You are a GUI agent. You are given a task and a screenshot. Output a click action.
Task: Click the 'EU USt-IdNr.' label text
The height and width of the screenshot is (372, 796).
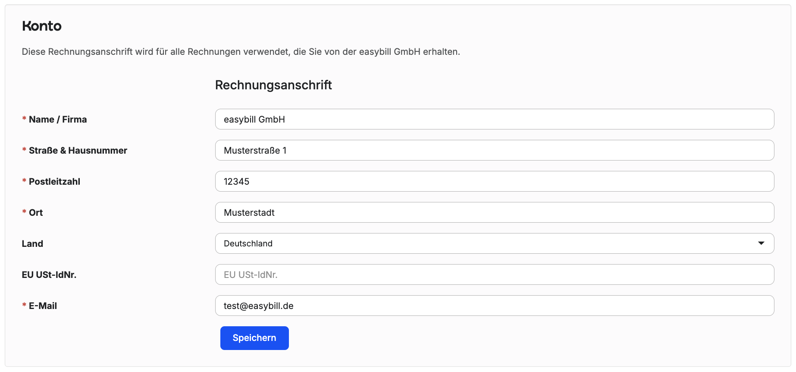point(49,275)
